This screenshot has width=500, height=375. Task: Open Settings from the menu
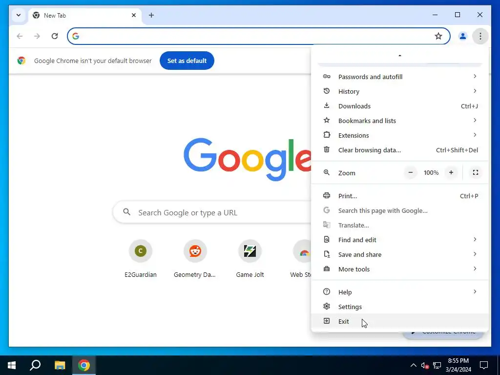pyautogui.click(x=400, y=307)
